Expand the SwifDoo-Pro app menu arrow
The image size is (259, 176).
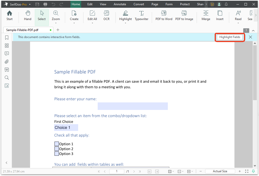click(x=30, y=5)
